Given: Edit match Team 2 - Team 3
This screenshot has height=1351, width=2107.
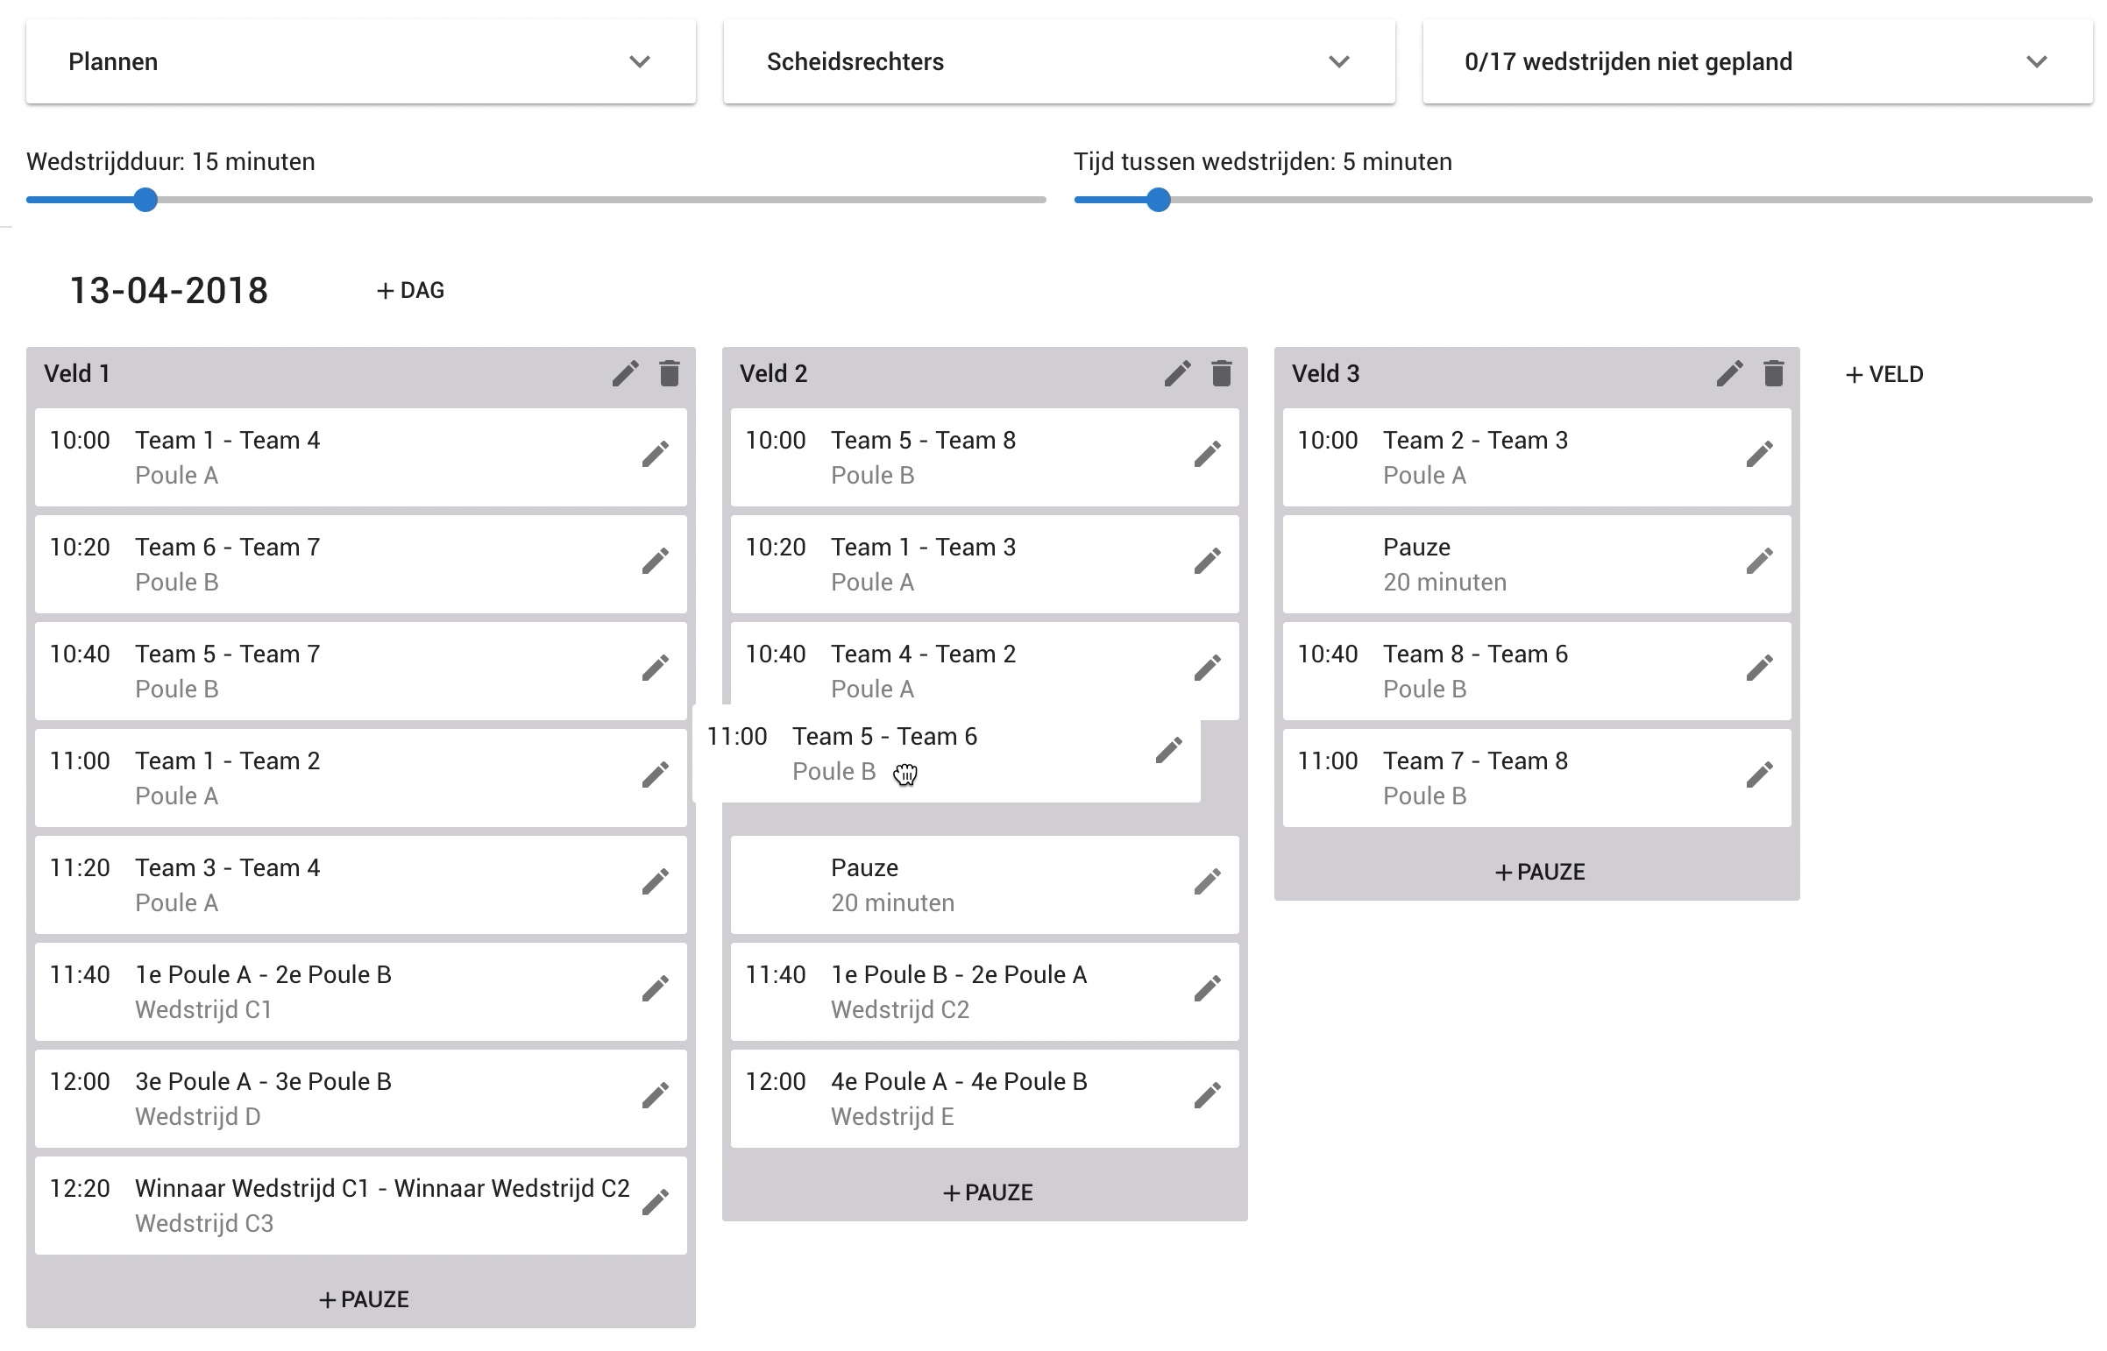Looking at the screenshot, I should (1760, 455).
